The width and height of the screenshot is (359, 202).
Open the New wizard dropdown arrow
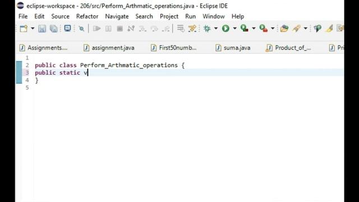(33, 29)
